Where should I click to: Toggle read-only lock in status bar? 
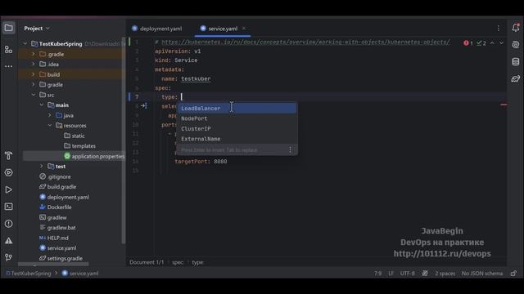tap(513, 274)
